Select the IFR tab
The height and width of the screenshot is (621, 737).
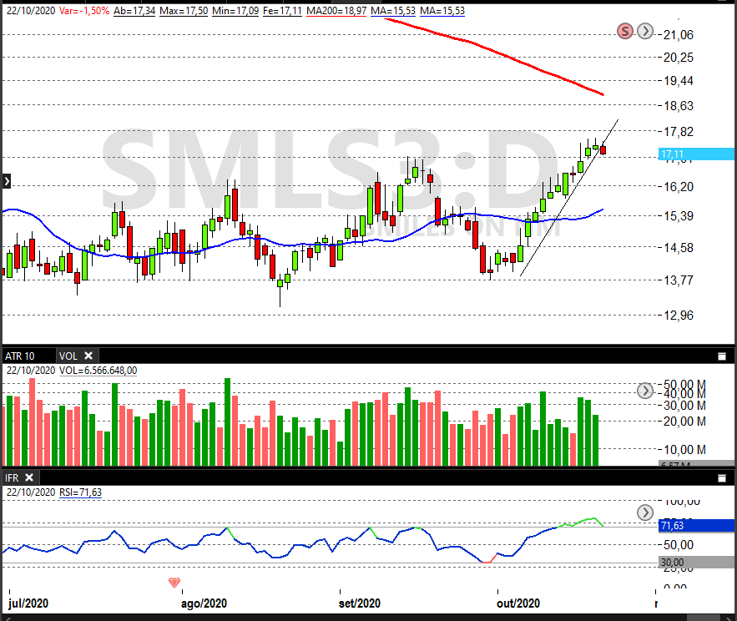[12, 477]
